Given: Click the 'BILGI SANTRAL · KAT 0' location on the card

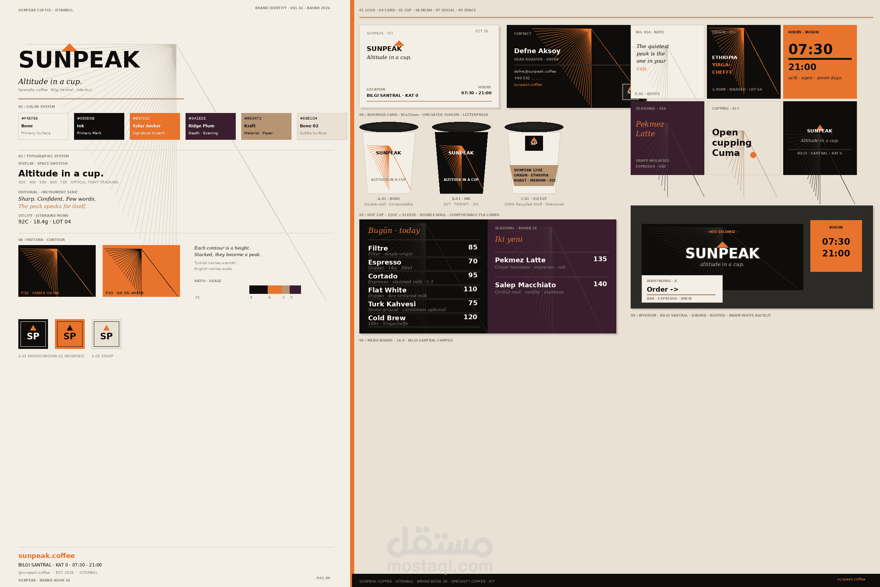Looking at the screenshot, I should (x=392, y=95).
